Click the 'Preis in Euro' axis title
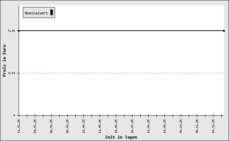229x141 pixels. click(5, 60)
